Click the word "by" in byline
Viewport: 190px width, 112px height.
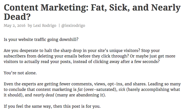(30, 26)
